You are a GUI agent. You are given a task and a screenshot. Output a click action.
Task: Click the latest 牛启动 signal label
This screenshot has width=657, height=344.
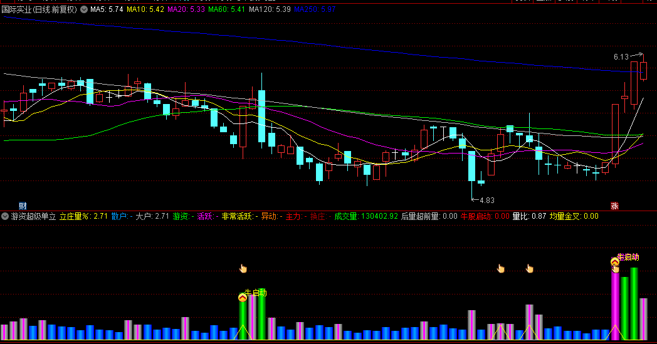(x=628, y=257)
